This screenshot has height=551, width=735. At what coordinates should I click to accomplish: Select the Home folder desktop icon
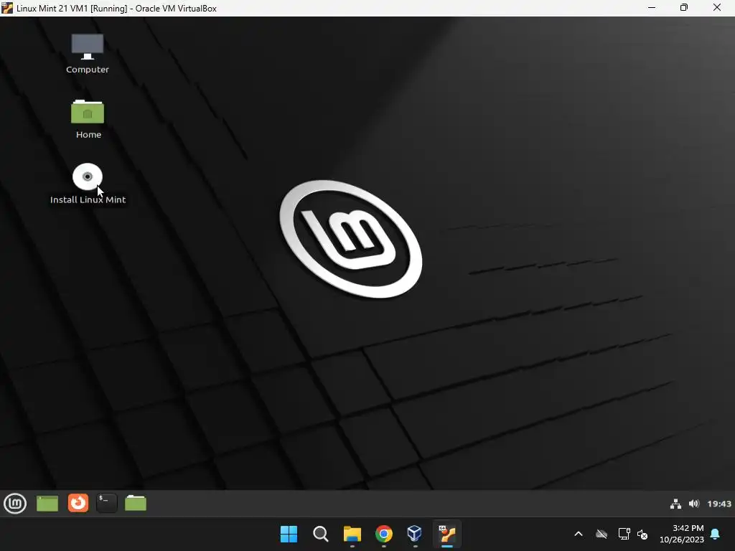[x=87, y=112]
